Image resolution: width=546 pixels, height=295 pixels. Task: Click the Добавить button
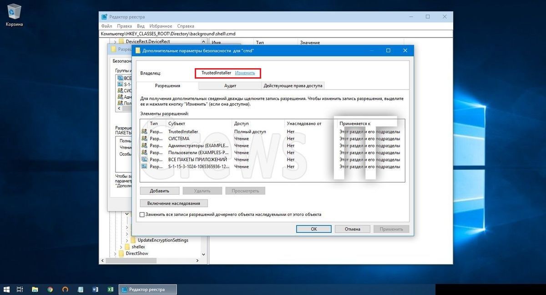(159, 191)
